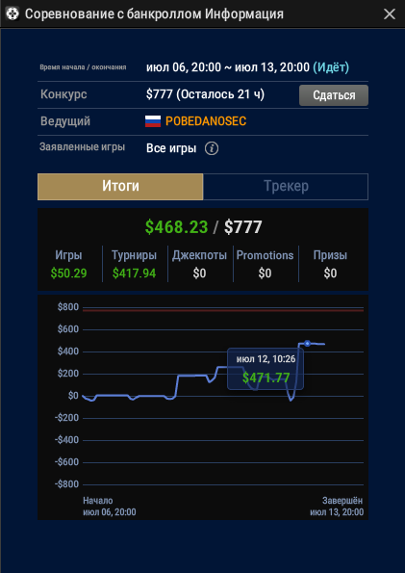Click the $468.23 current result amount
The height and width of the screenshot is (573, 405).
pos(176,227)
